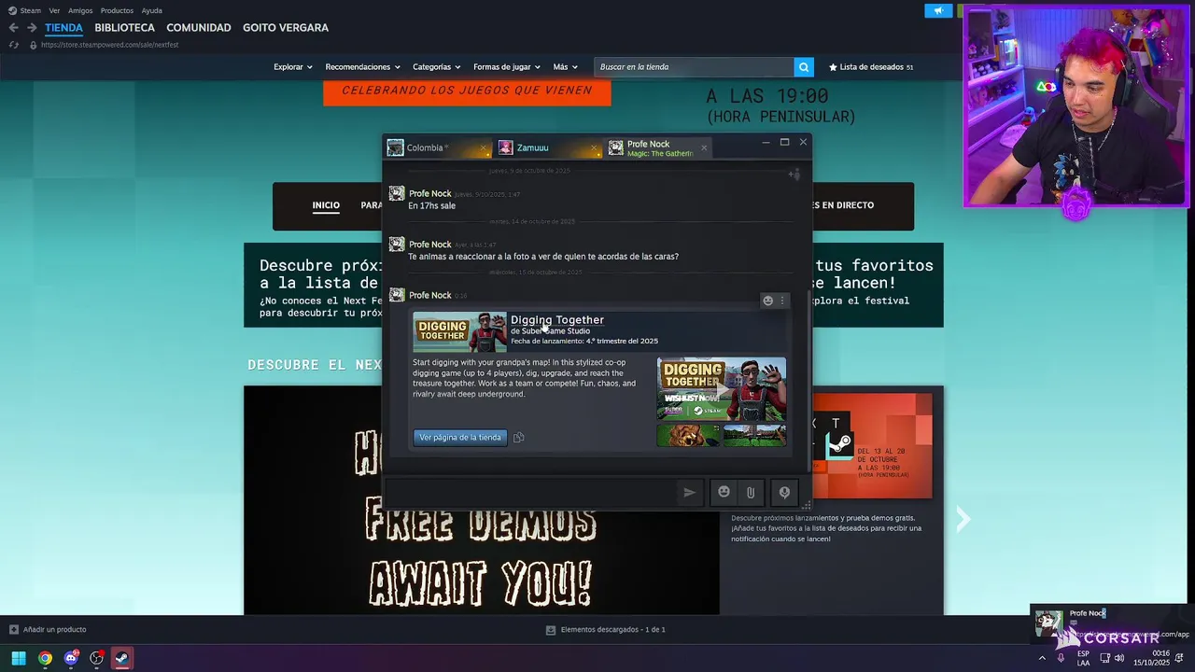Screen dimensions: 1195x672
Task: Click the store search magnifier button
Action: click(x=803, y=67)
